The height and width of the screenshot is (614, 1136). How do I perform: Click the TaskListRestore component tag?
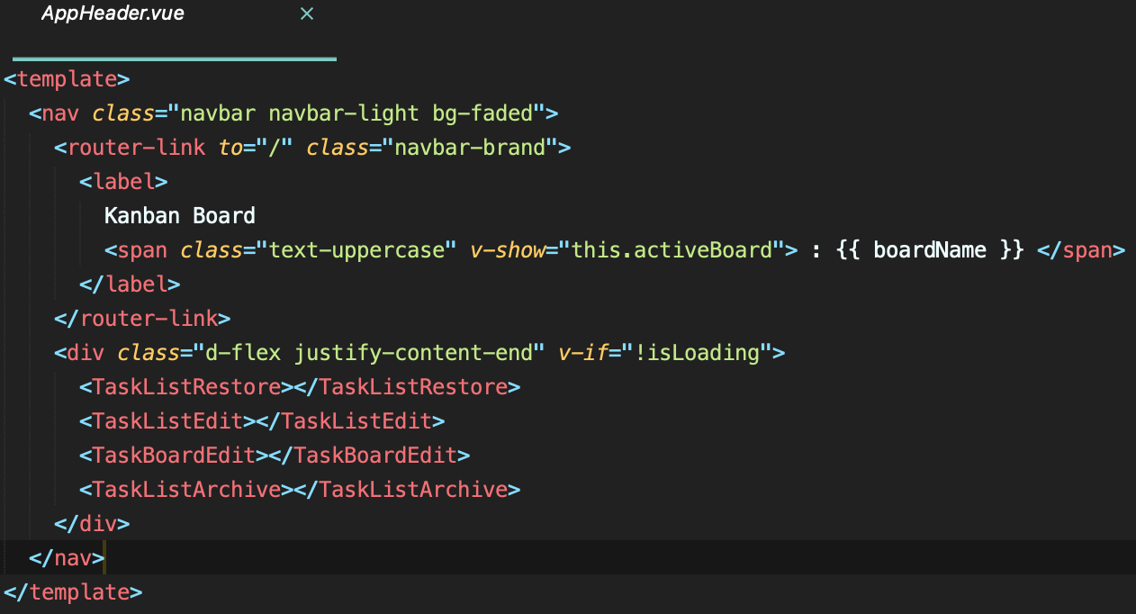point(182,386)
